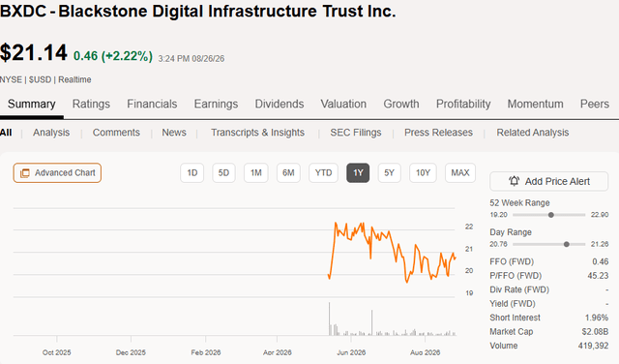
Task: Switch chart to 10Y range
Action: point(423,172)
